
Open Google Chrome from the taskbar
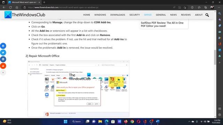pos(132,122)
